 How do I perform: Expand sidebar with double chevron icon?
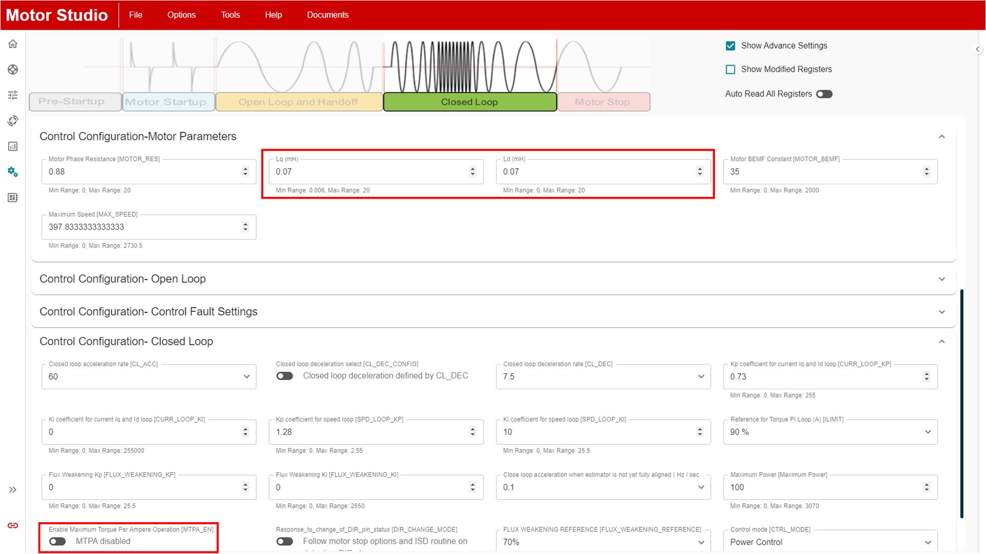13,490
